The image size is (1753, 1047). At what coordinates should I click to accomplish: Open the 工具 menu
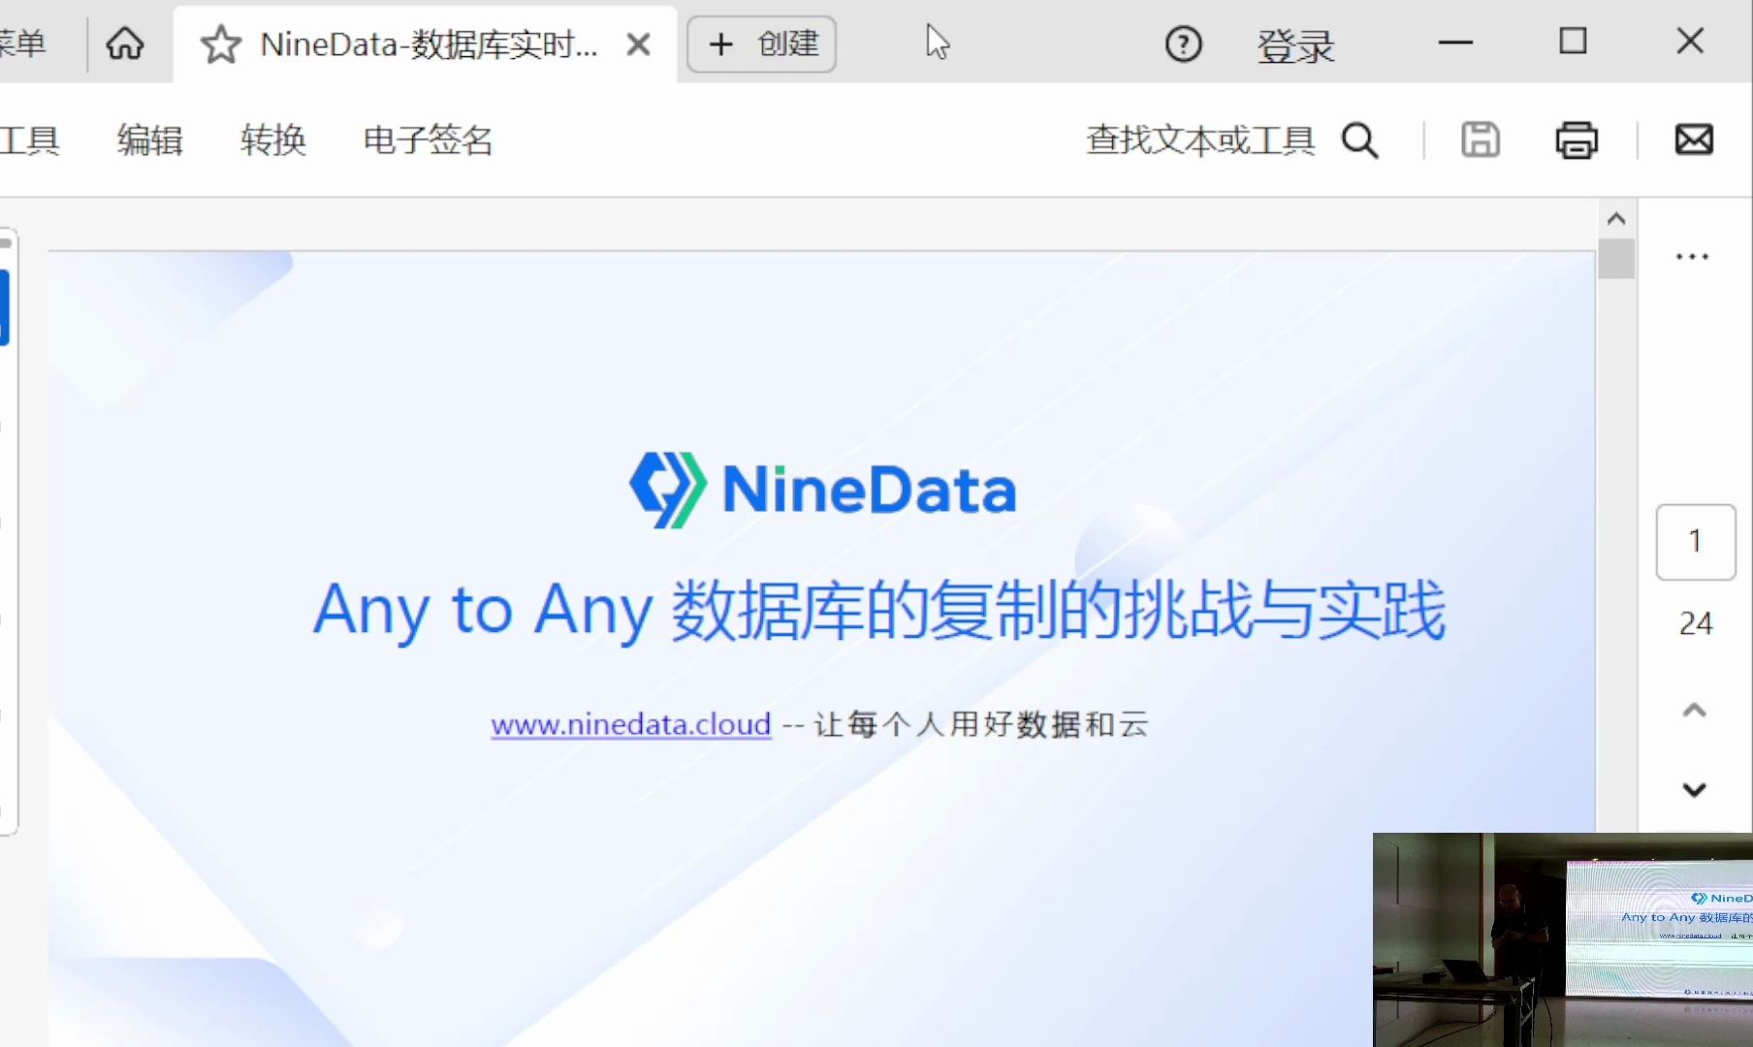point(29,141)
